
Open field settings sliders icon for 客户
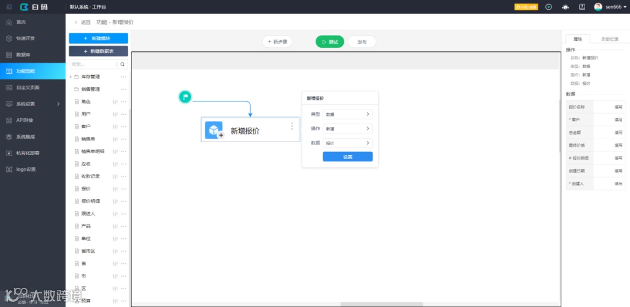pyautogui.click(x=116, y=127)
